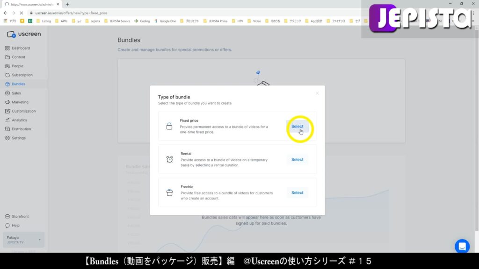This screenshot has width=479, height=269.
Task: Open the Listing bookmark folder
Action: 44,21
